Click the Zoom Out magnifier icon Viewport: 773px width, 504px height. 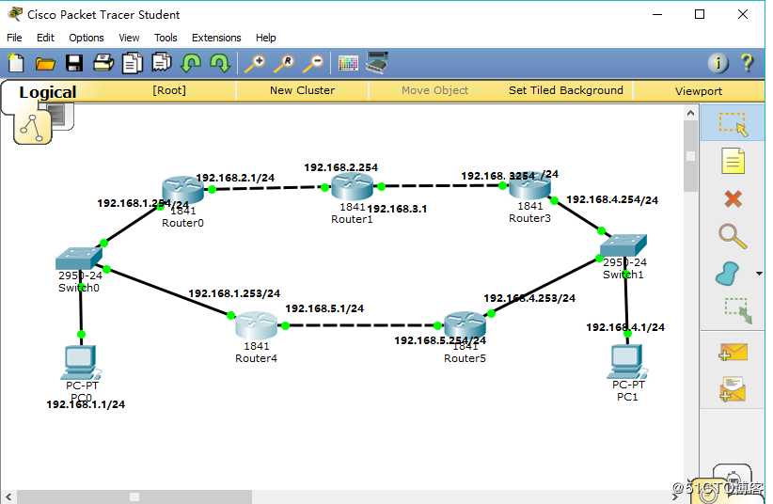tap(313, 63)
